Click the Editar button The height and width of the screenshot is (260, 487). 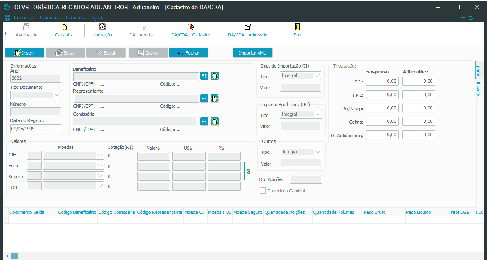click(65, 53)
